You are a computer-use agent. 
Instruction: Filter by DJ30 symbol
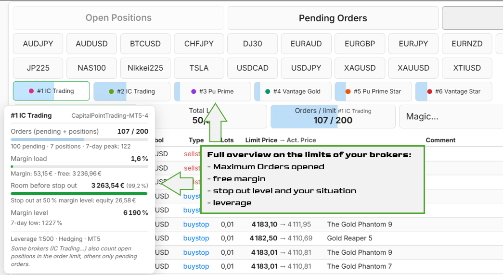pyautogui.click(x=252, y=44)
